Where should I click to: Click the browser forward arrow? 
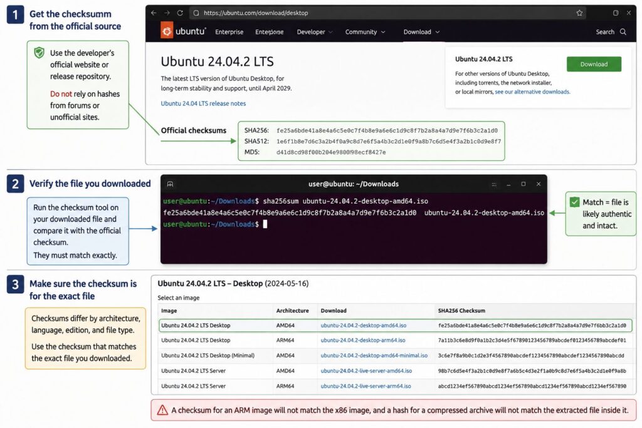coord(167,13)
